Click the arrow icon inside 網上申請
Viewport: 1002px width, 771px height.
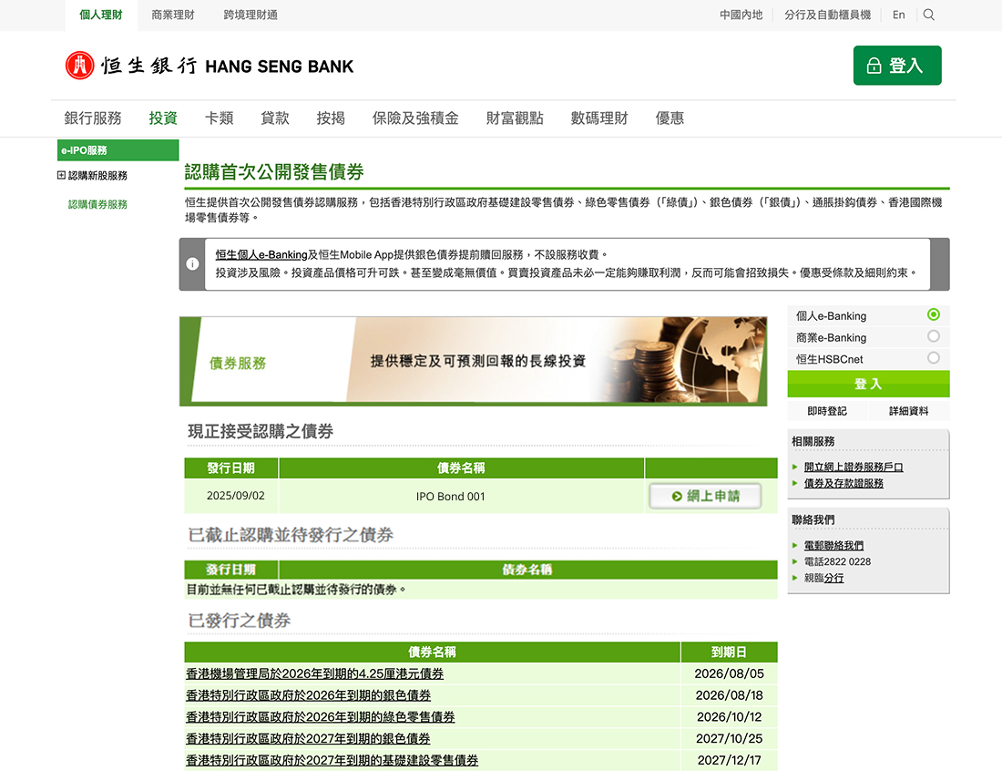click(677, 495)
